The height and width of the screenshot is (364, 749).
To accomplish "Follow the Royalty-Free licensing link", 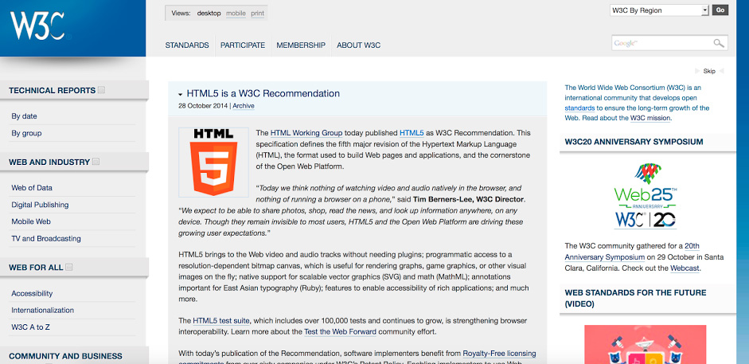I will (499, 354).
